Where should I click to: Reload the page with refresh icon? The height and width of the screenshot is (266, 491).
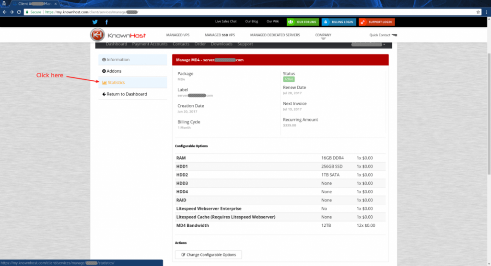pos(19,12)
